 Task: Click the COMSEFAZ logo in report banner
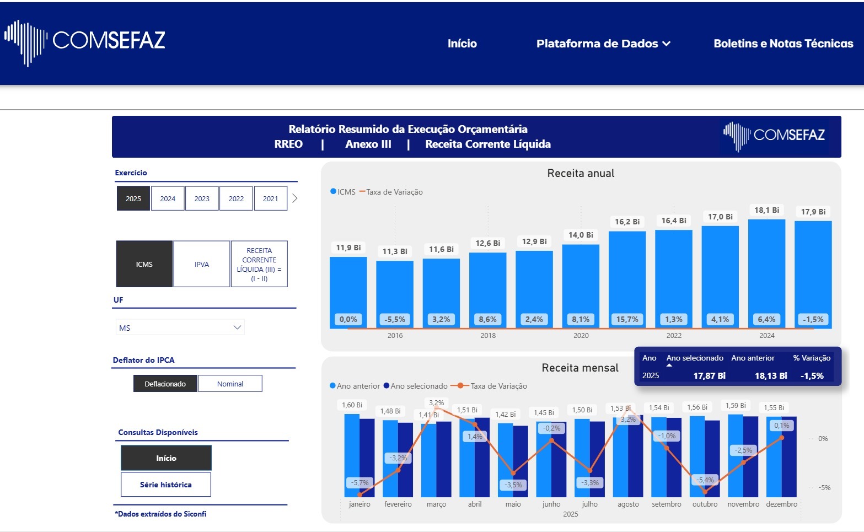(774, 136)
